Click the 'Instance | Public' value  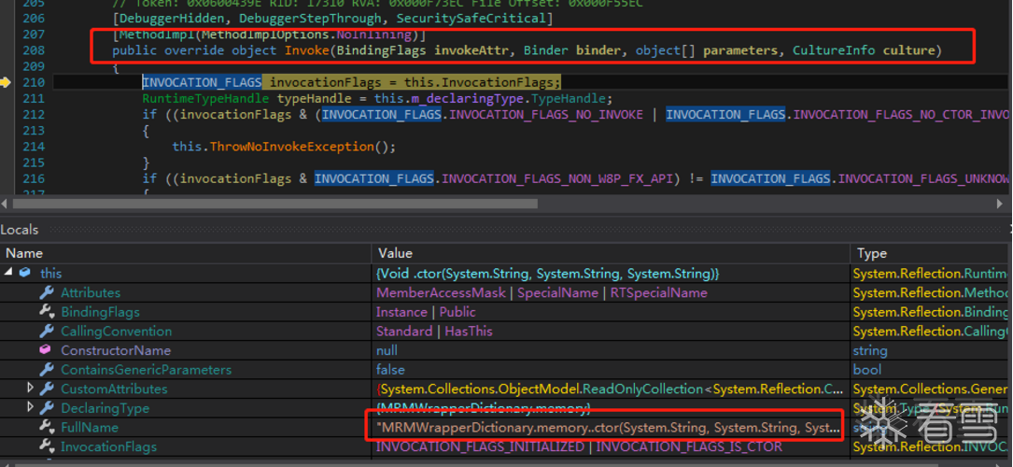pos(426,312)
